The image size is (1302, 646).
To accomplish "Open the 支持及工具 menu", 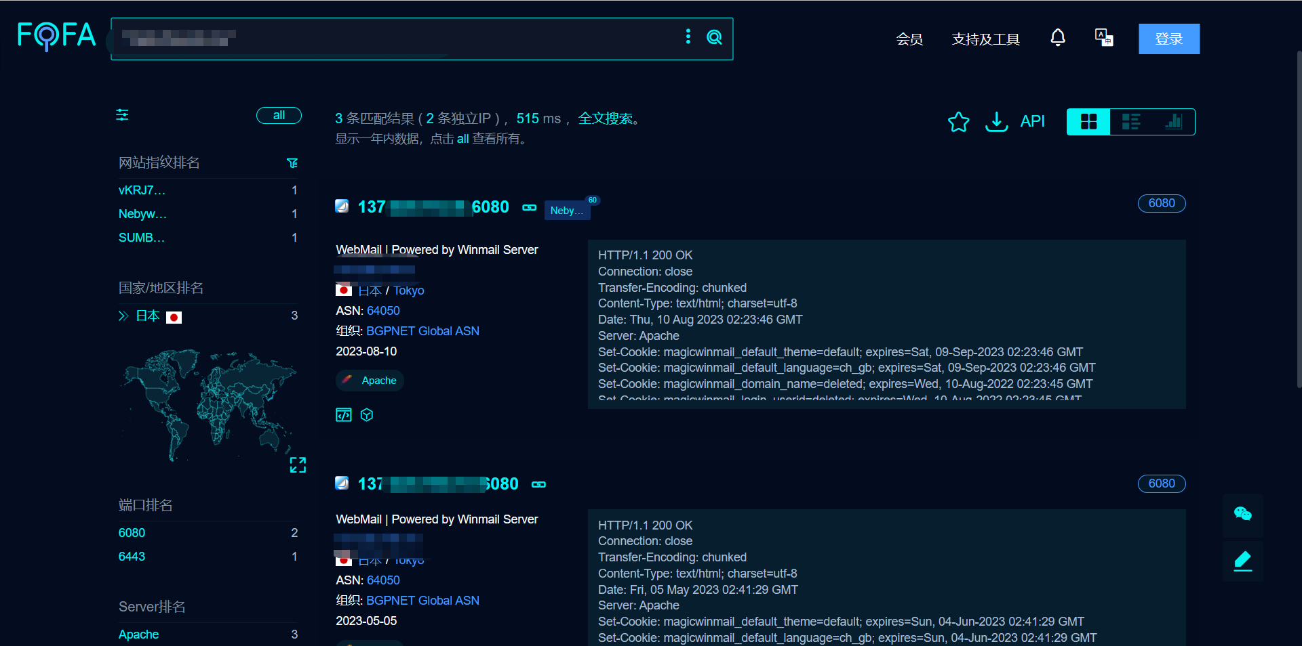I will (x=985, y=39).
